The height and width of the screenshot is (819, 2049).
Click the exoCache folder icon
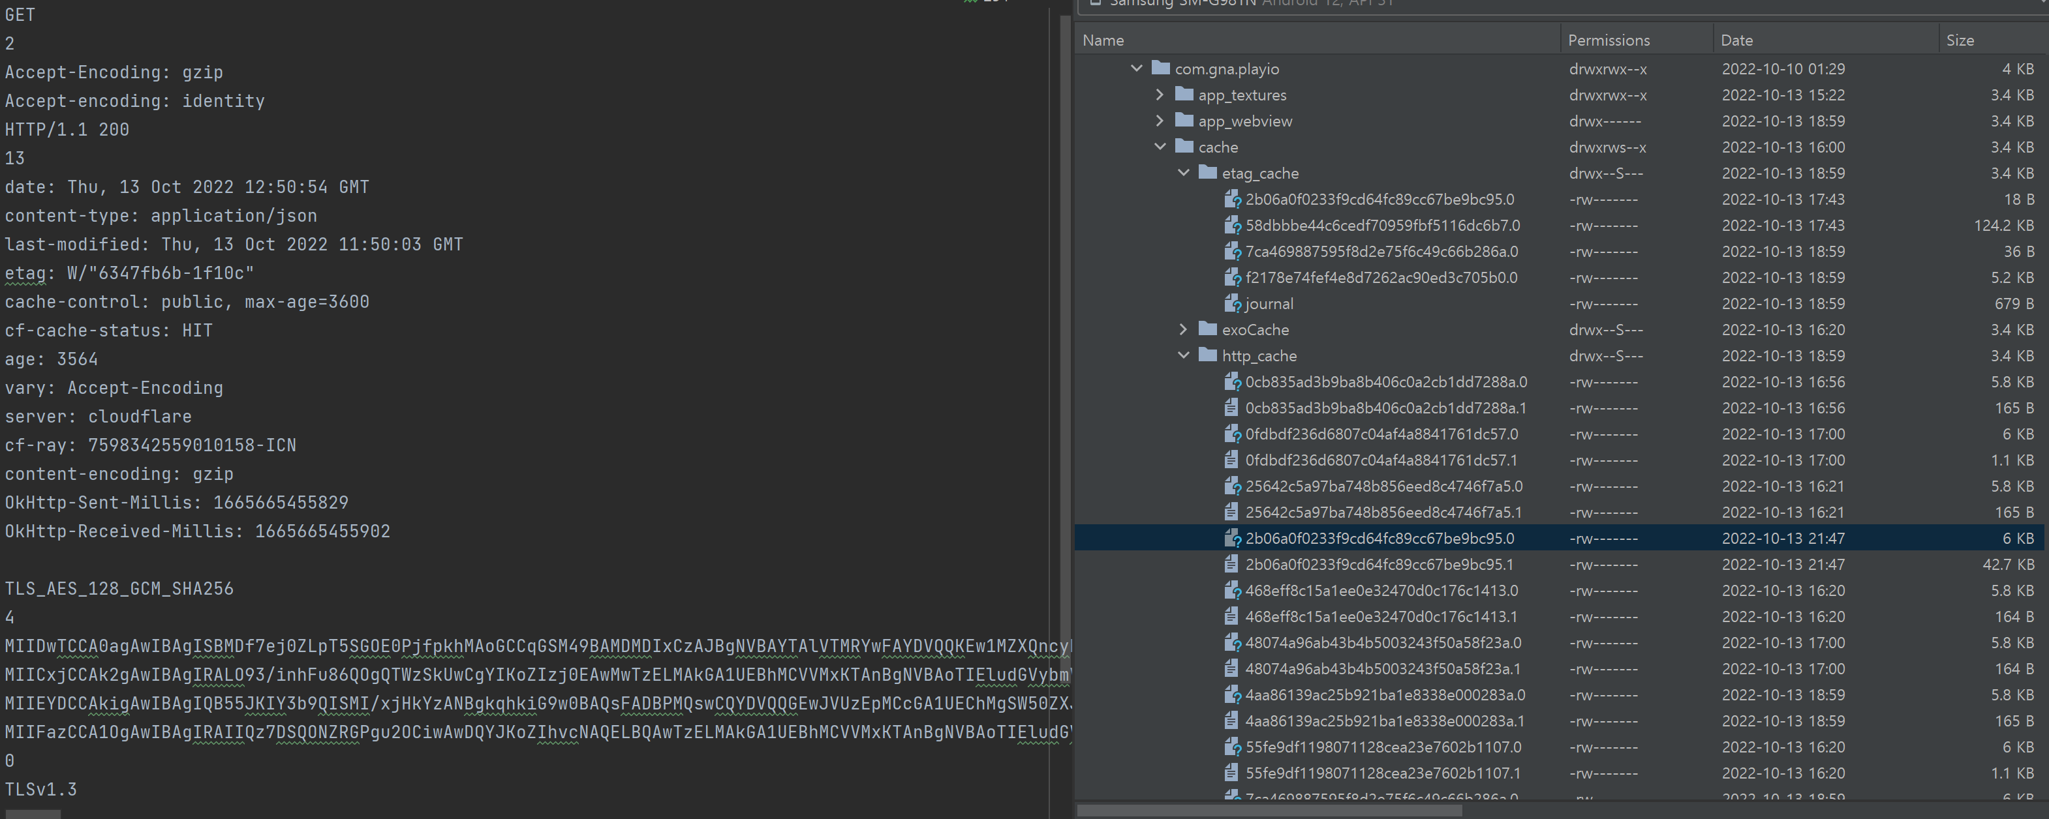click(x=1207, y=329)
